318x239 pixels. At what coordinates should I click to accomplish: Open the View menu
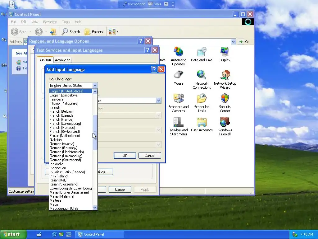(35, 22)
